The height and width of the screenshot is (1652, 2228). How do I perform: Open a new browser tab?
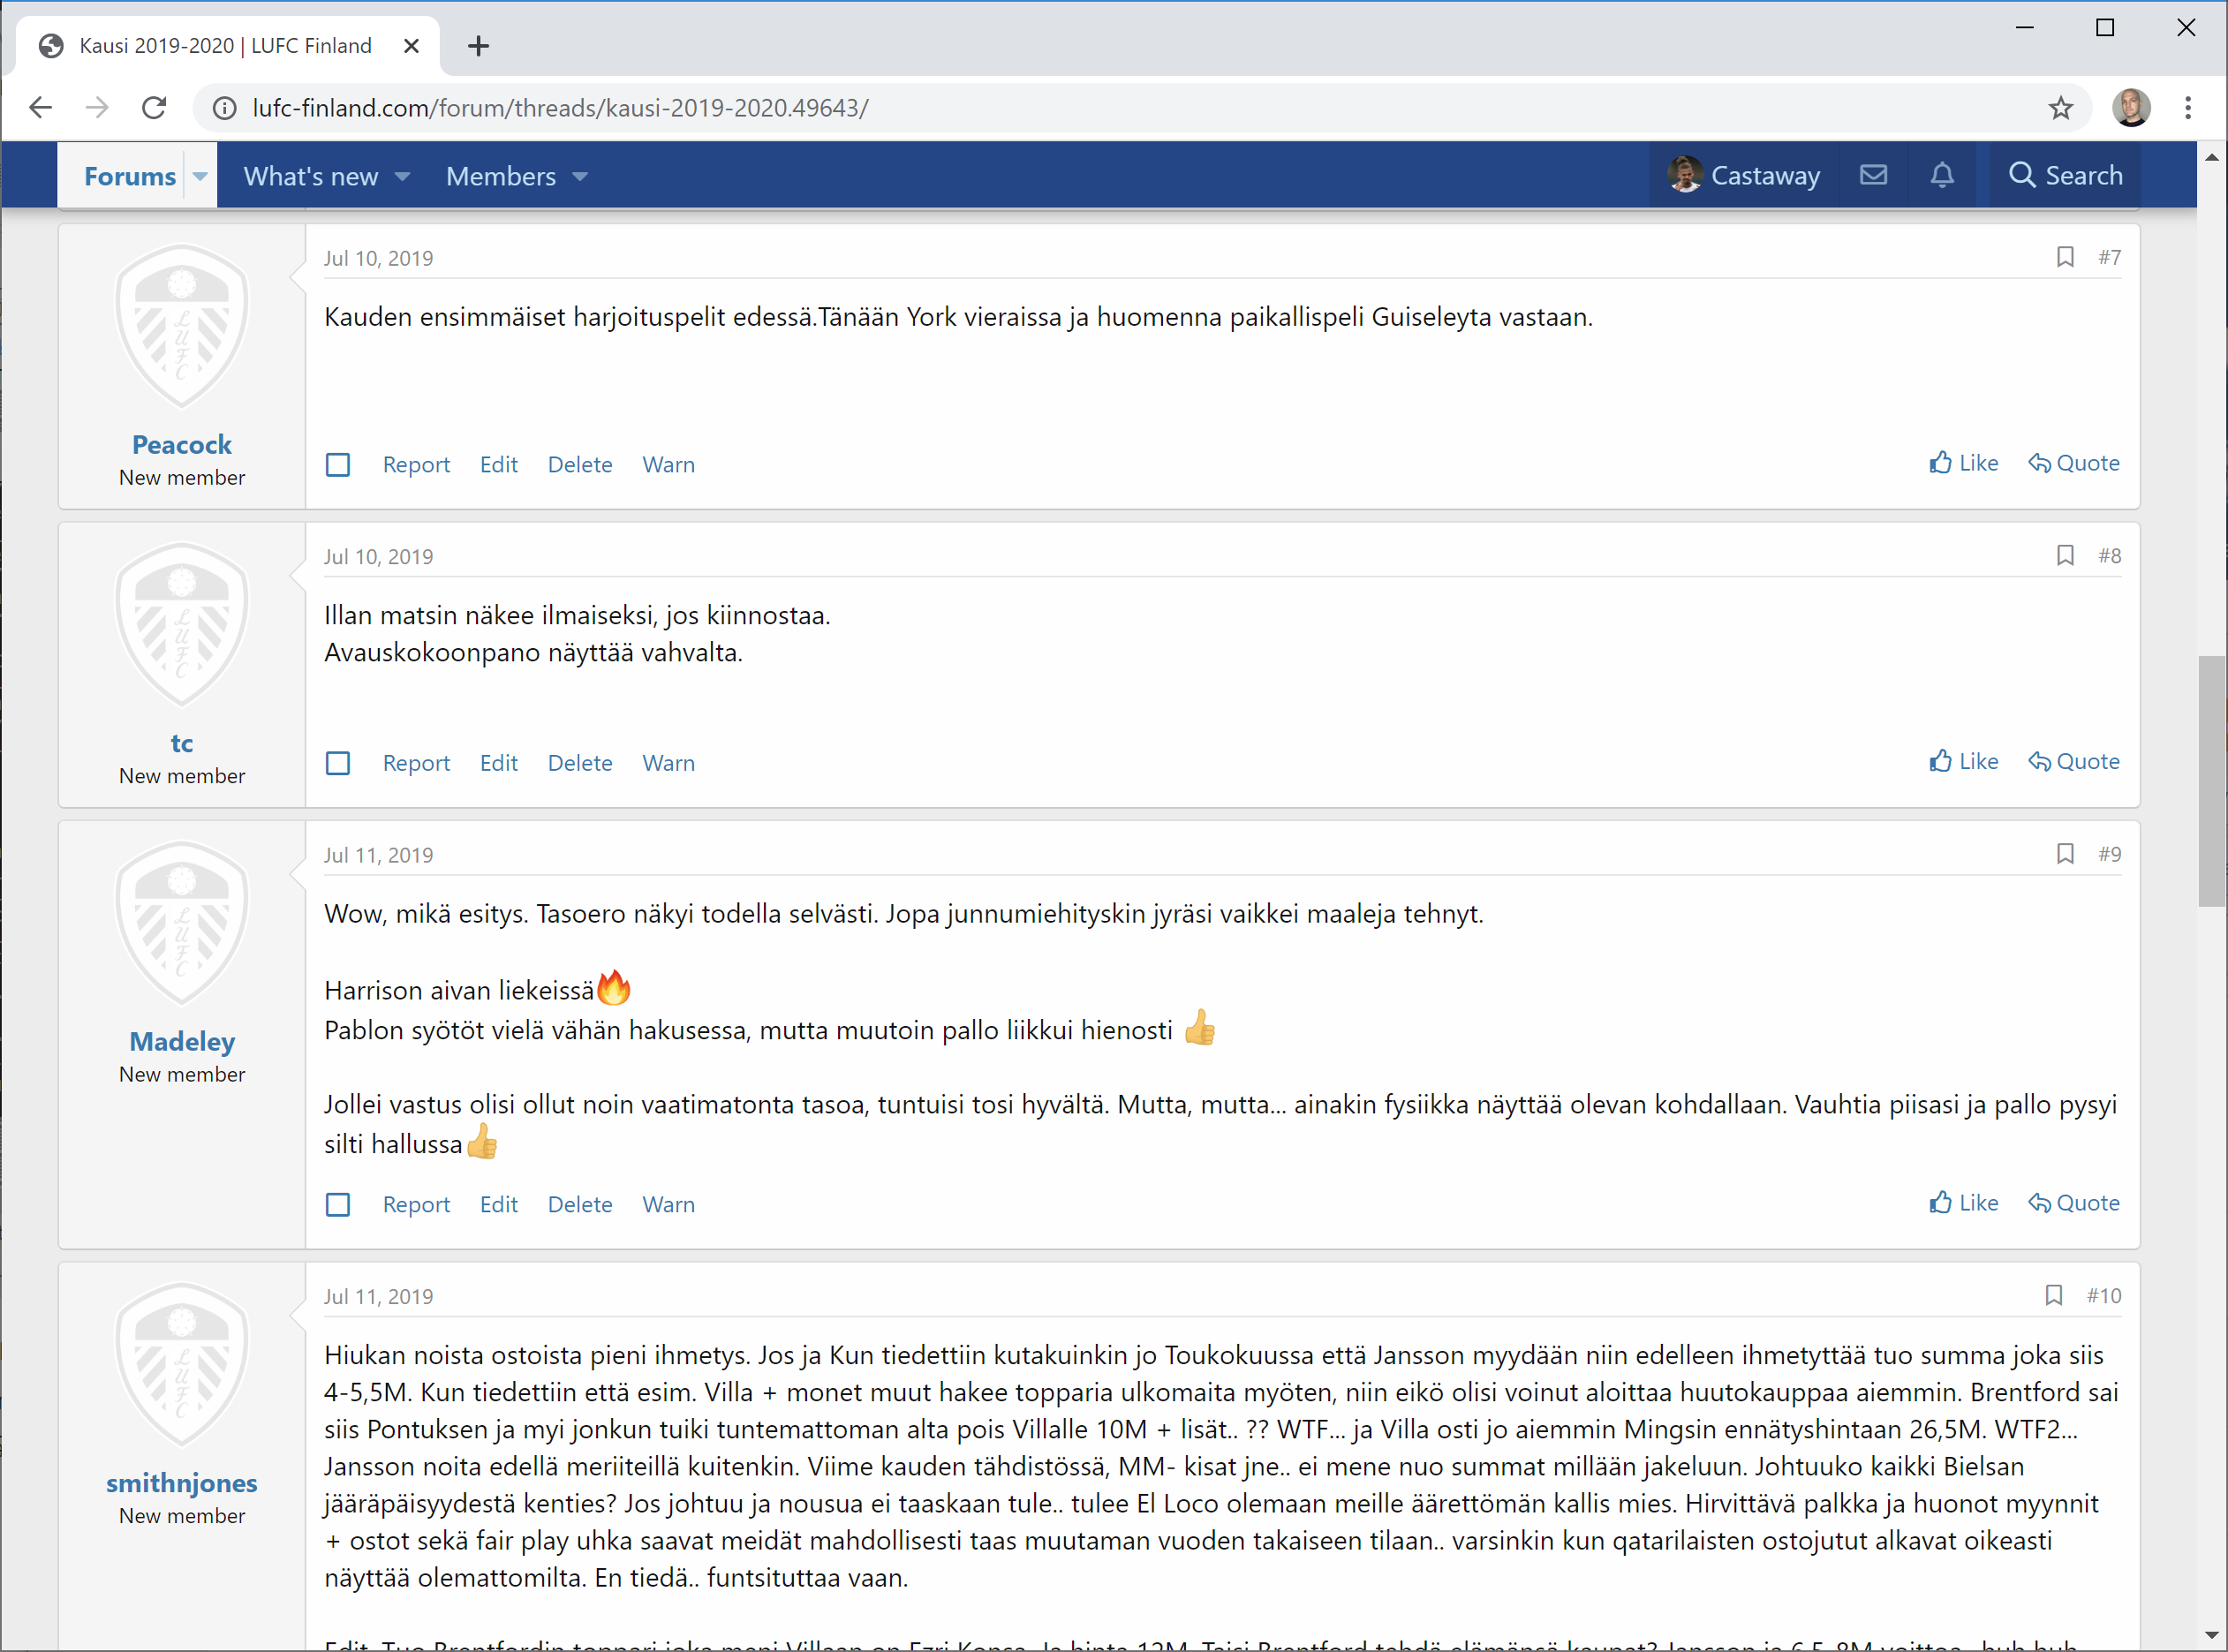point(478,46)
